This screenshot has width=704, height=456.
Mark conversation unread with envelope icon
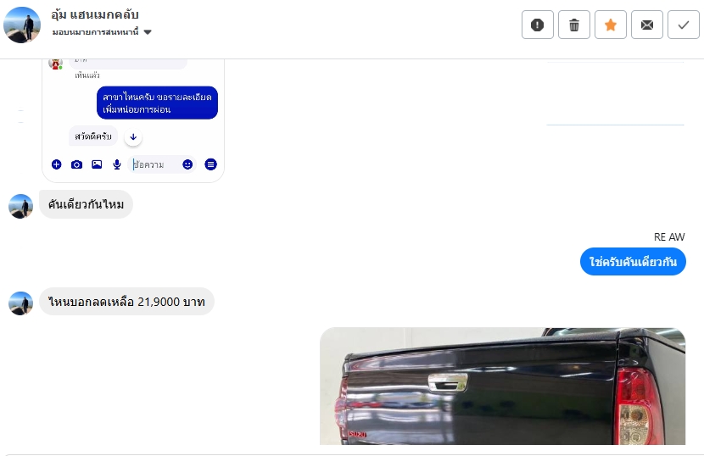[647, 25]
